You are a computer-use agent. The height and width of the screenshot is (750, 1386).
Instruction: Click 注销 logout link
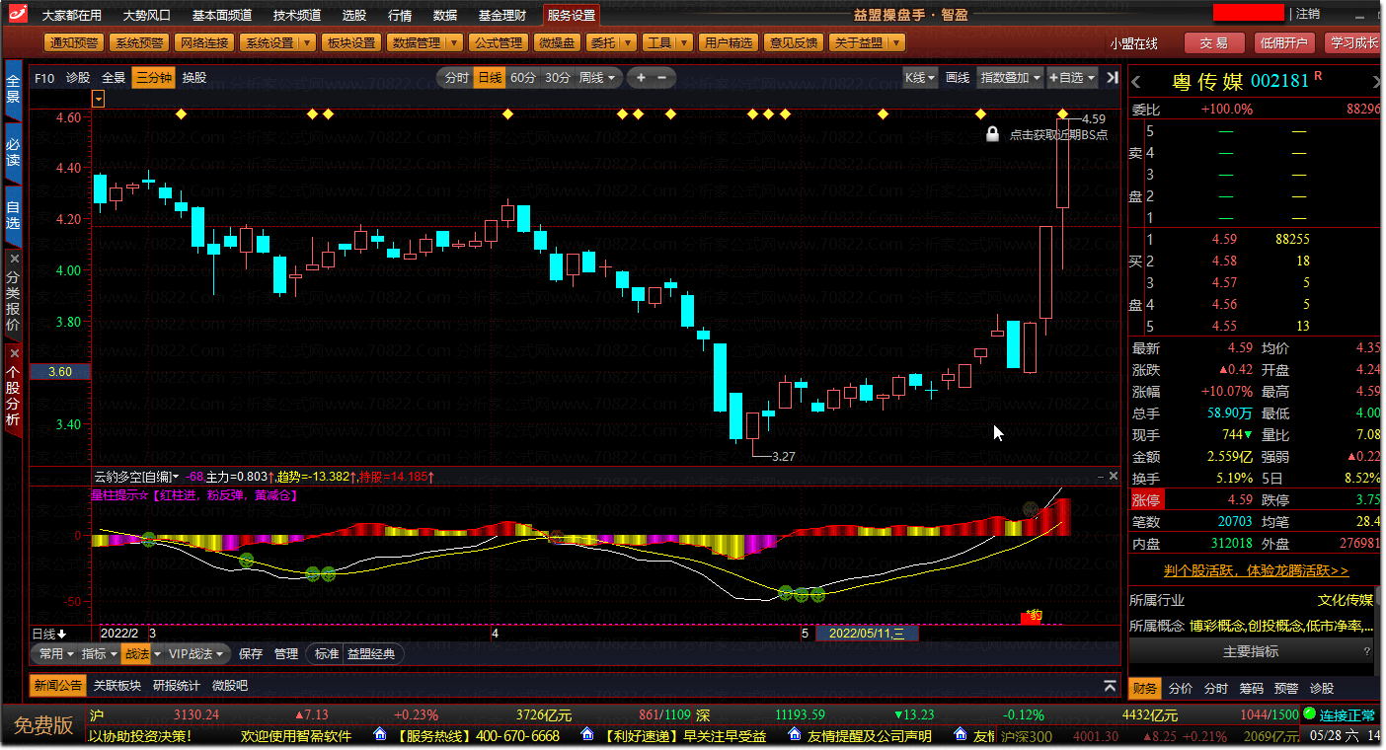pyautogui.click(x=1308, y=15)
